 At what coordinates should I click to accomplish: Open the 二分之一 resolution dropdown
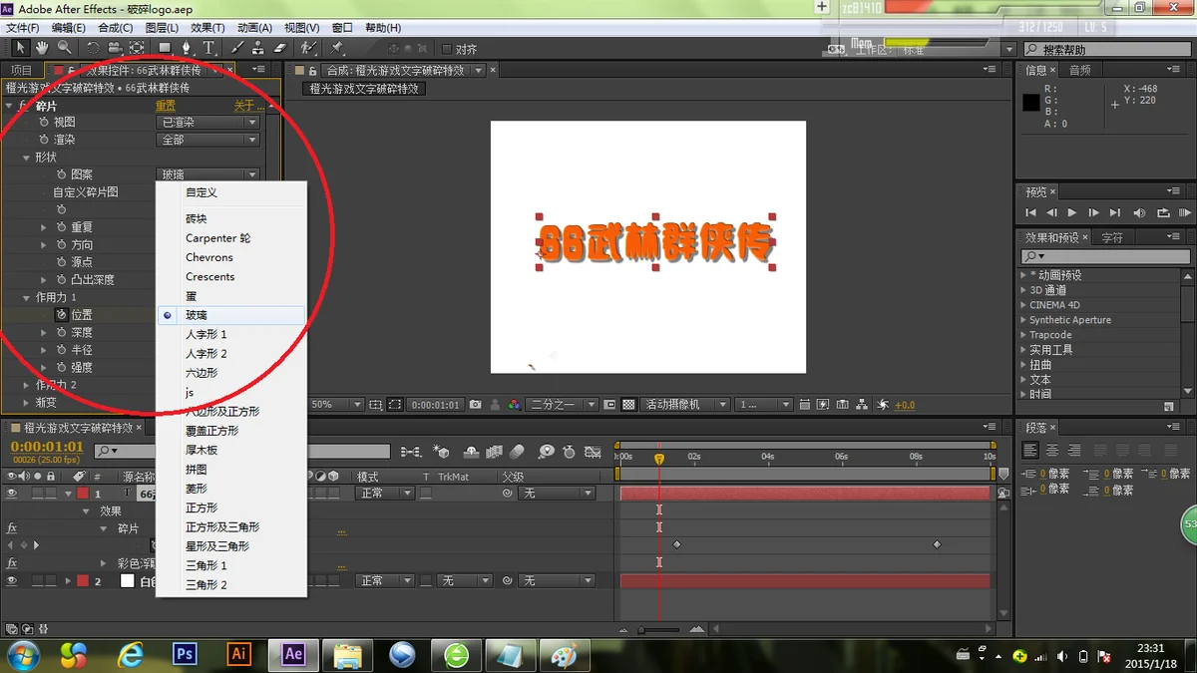pos(564,405)
